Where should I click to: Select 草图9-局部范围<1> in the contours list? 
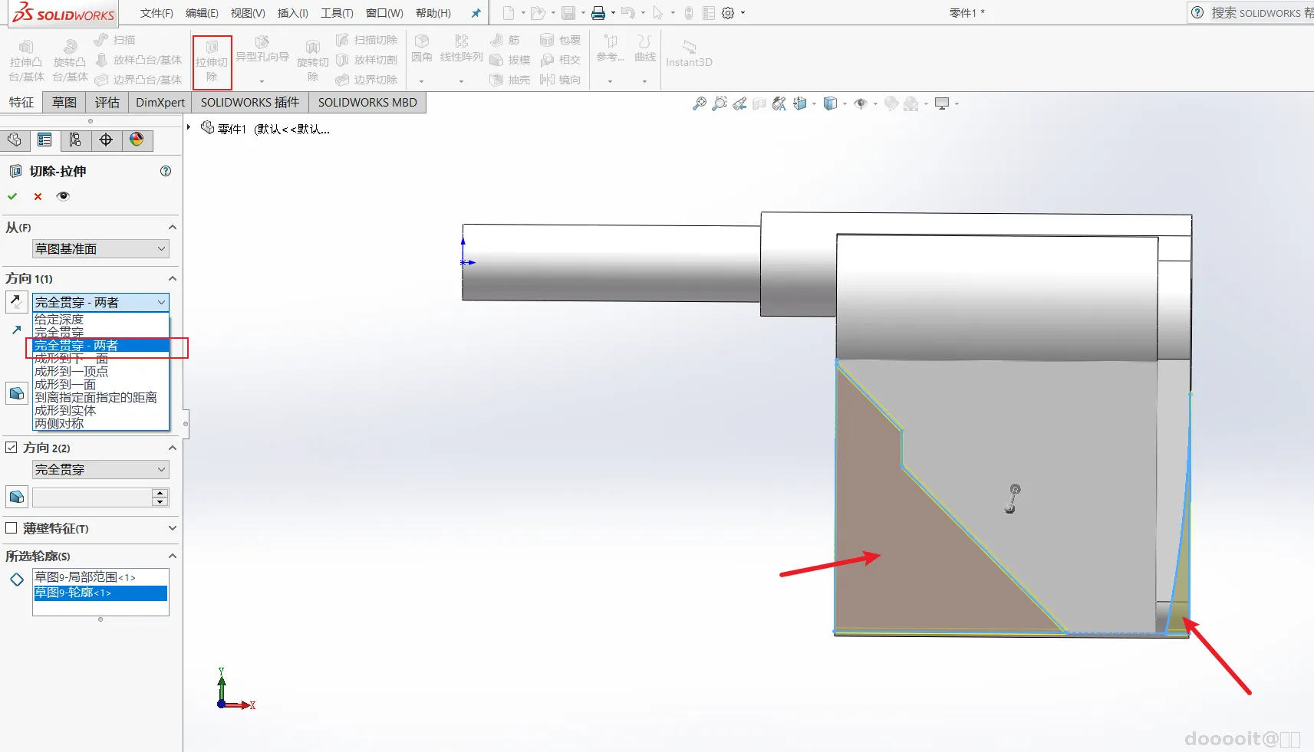pyautogui.click(x=100, y=577)
